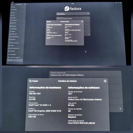Screen dimensions: 133x133
Task: Click the enlarged '256,1 GB' disk value
Action: click(x=32, y=117)
